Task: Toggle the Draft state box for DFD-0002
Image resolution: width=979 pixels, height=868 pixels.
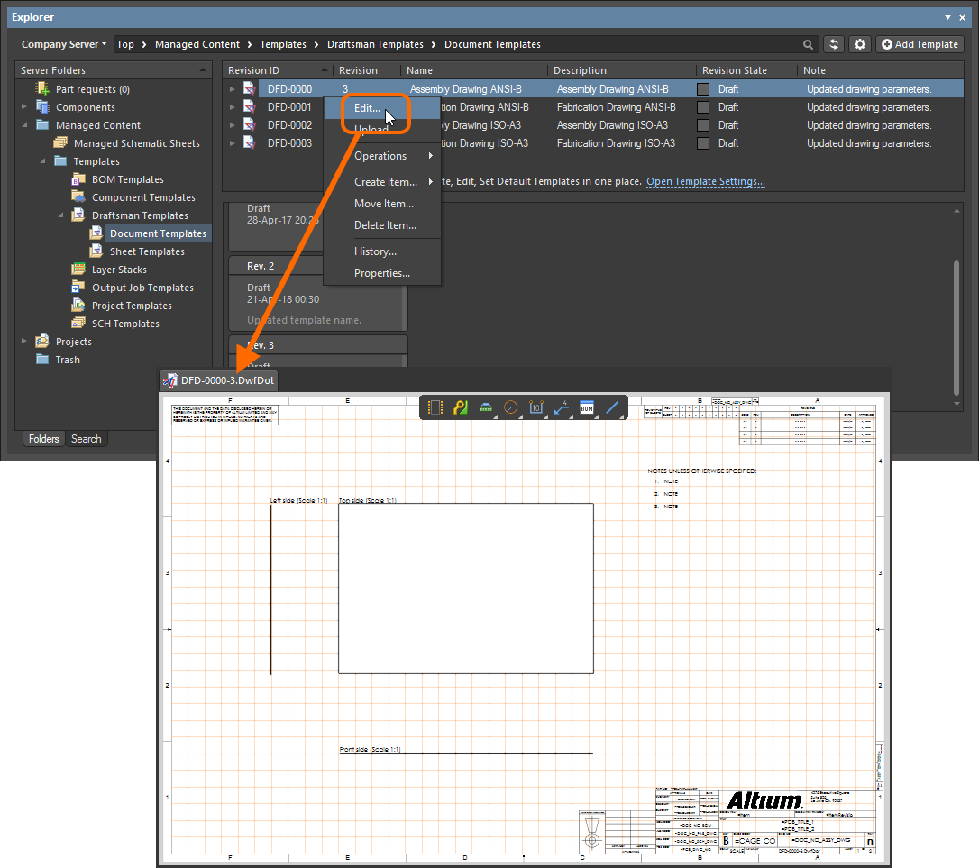Action: tap(703, 125)
